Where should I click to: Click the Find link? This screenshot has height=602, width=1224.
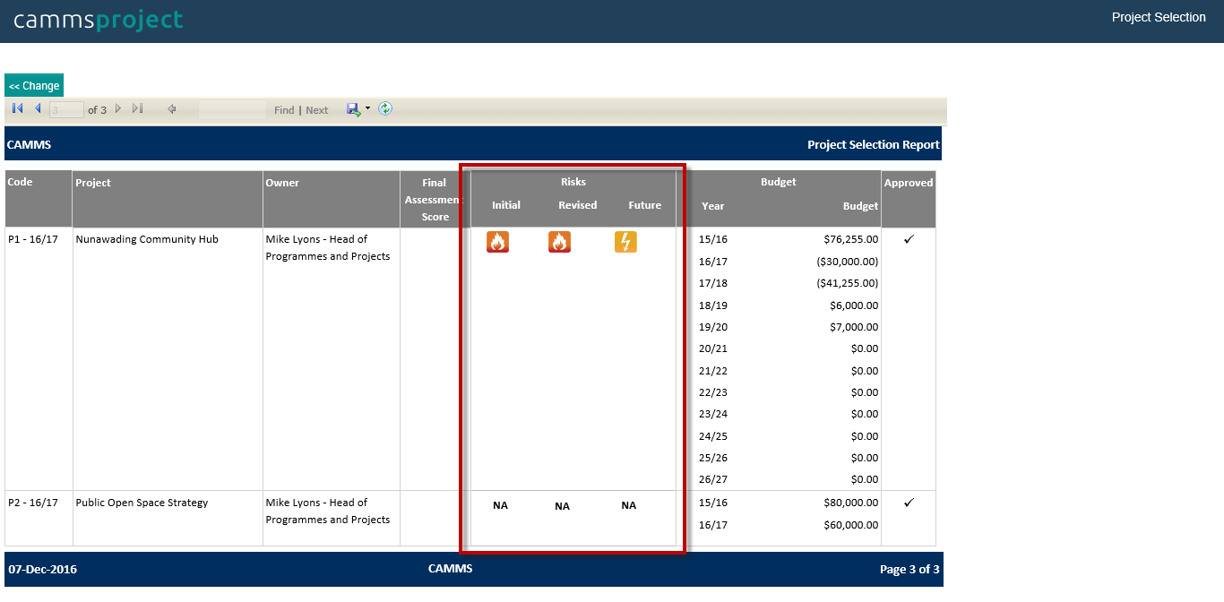click(284, 110)
